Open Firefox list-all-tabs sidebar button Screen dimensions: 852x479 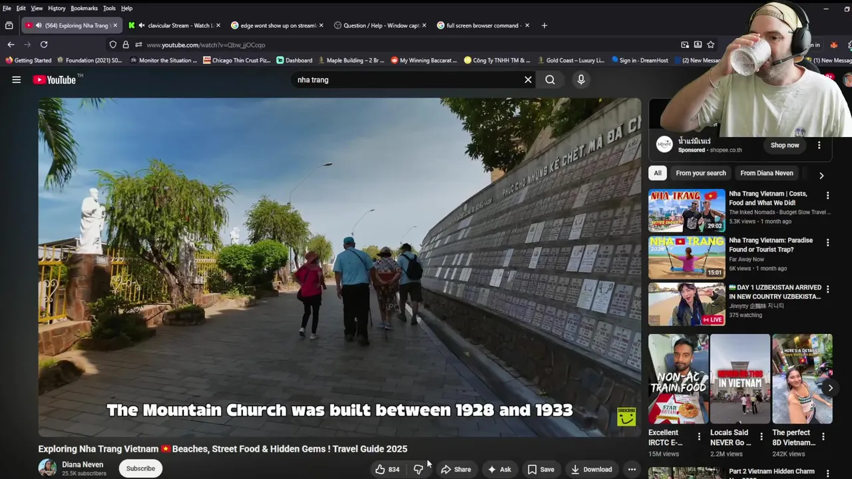(x=9, y=25)
